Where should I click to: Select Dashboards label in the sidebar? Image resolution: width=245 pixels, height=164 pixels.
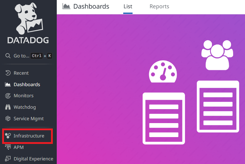click(27, 85)
